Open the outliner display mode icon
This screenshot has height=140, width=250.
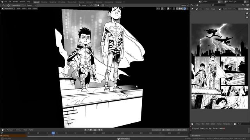[x=198, y=5]
